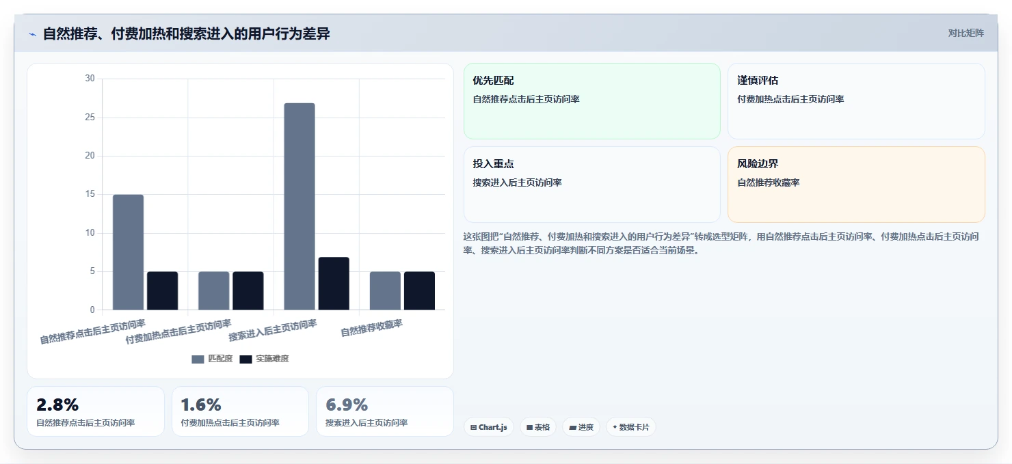Screen dimensions: 1012x464
Task: Click the 实施难度 bar for 自然推荐点击后主页访问率
Action: (x=162, y=291)
